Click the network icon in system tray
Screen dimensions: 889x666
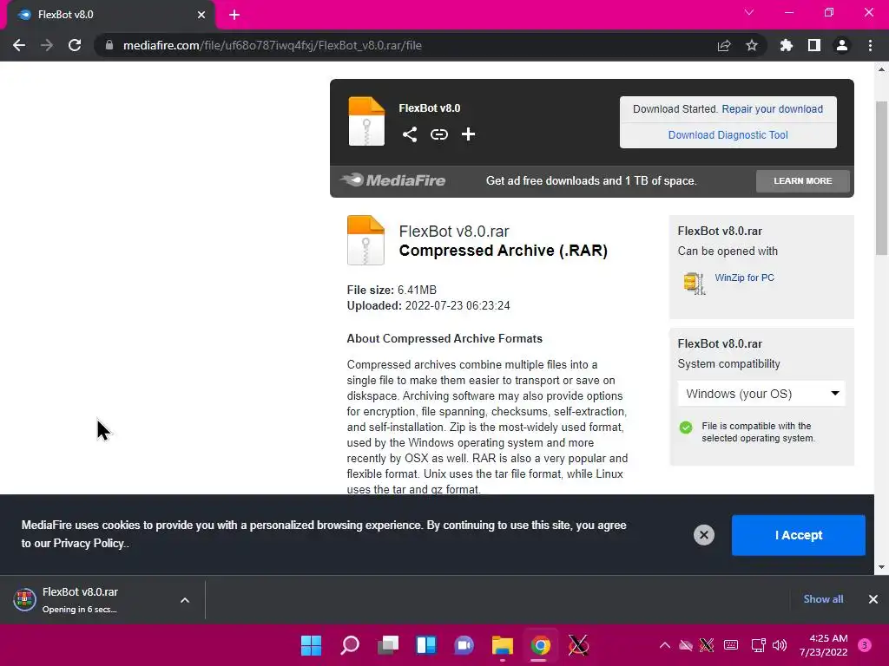point(758,645)
